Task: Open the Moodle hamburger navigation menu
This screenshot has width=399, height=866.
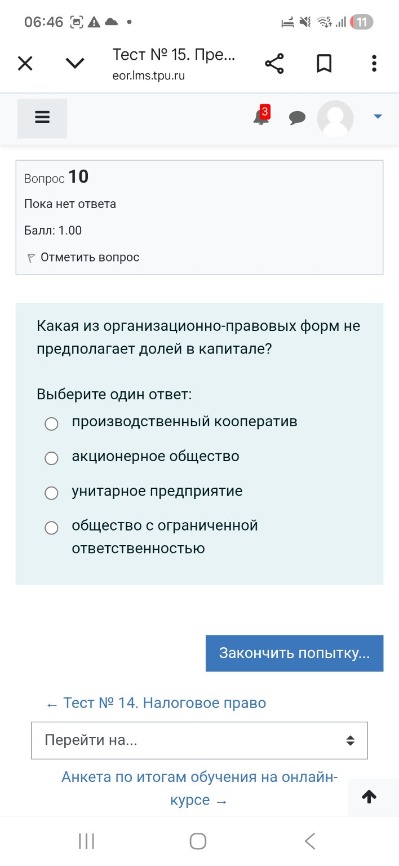Action: [42, 117]
